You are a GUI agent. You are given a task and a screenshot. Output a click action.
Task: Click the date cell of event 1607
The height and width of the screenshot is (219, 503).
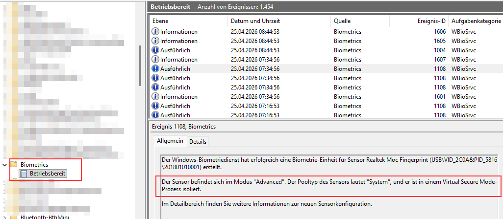255,60
